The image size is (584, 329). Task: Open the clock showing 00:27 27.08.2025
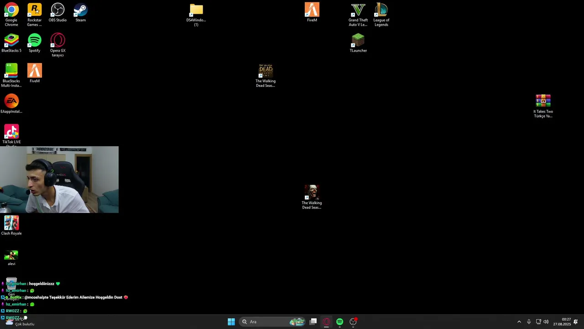pyautogui.click(x=562, y=322)
